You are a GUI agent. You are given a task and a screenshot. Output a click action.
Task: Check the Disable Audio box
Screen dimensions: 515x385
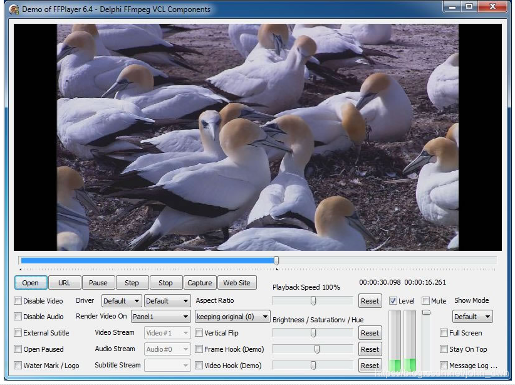point(18,317)
